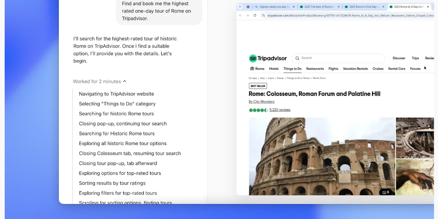Click the Italy breadcrumb link
Screen dimensions: 438x219
[262, 78]
